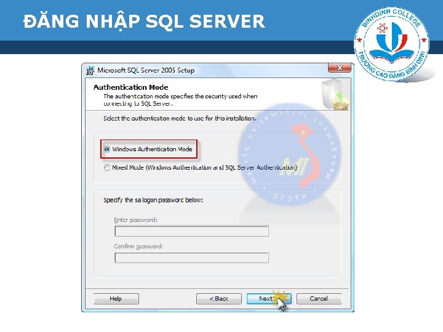Close the SQL Server 2005 Setup window
This screenshot has width=443, height=332.
339,68
